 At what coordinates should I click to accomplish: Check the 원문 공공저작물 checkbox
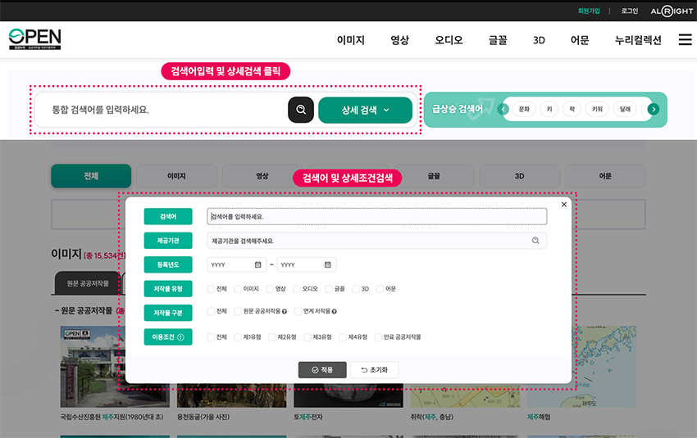coord(238,312)
